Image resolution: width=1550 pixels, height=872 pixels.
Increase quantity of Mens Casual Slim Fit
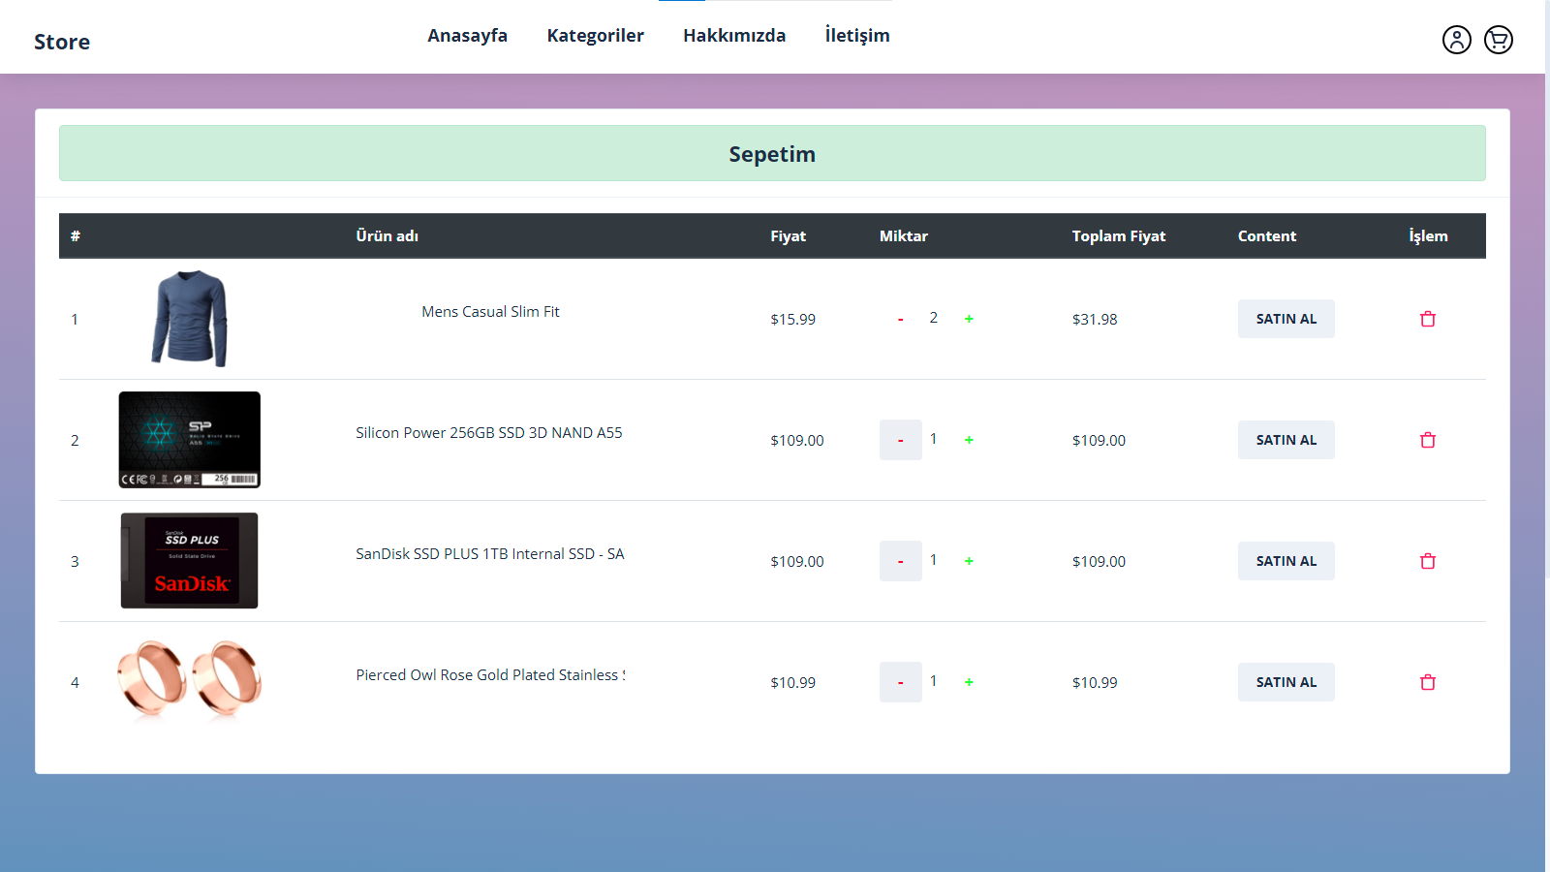969,317
